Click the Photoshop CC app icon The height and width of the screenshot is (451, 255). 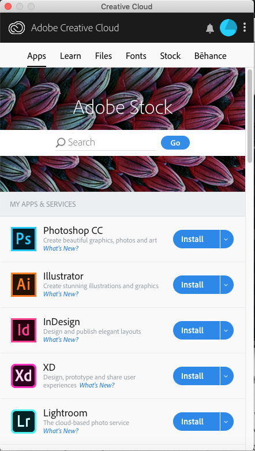tap(24, 239)
